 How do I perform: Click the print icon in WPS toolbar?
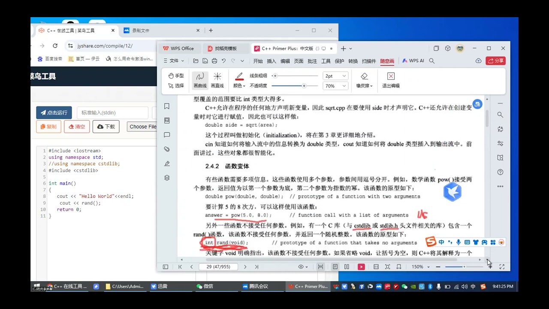coord(214,61)
